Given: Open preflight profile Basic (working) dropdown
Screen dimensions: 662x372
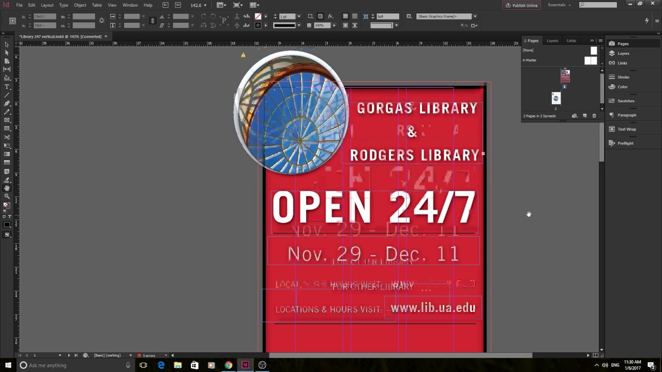Looking at the screenshot, I should coord(130,355).
